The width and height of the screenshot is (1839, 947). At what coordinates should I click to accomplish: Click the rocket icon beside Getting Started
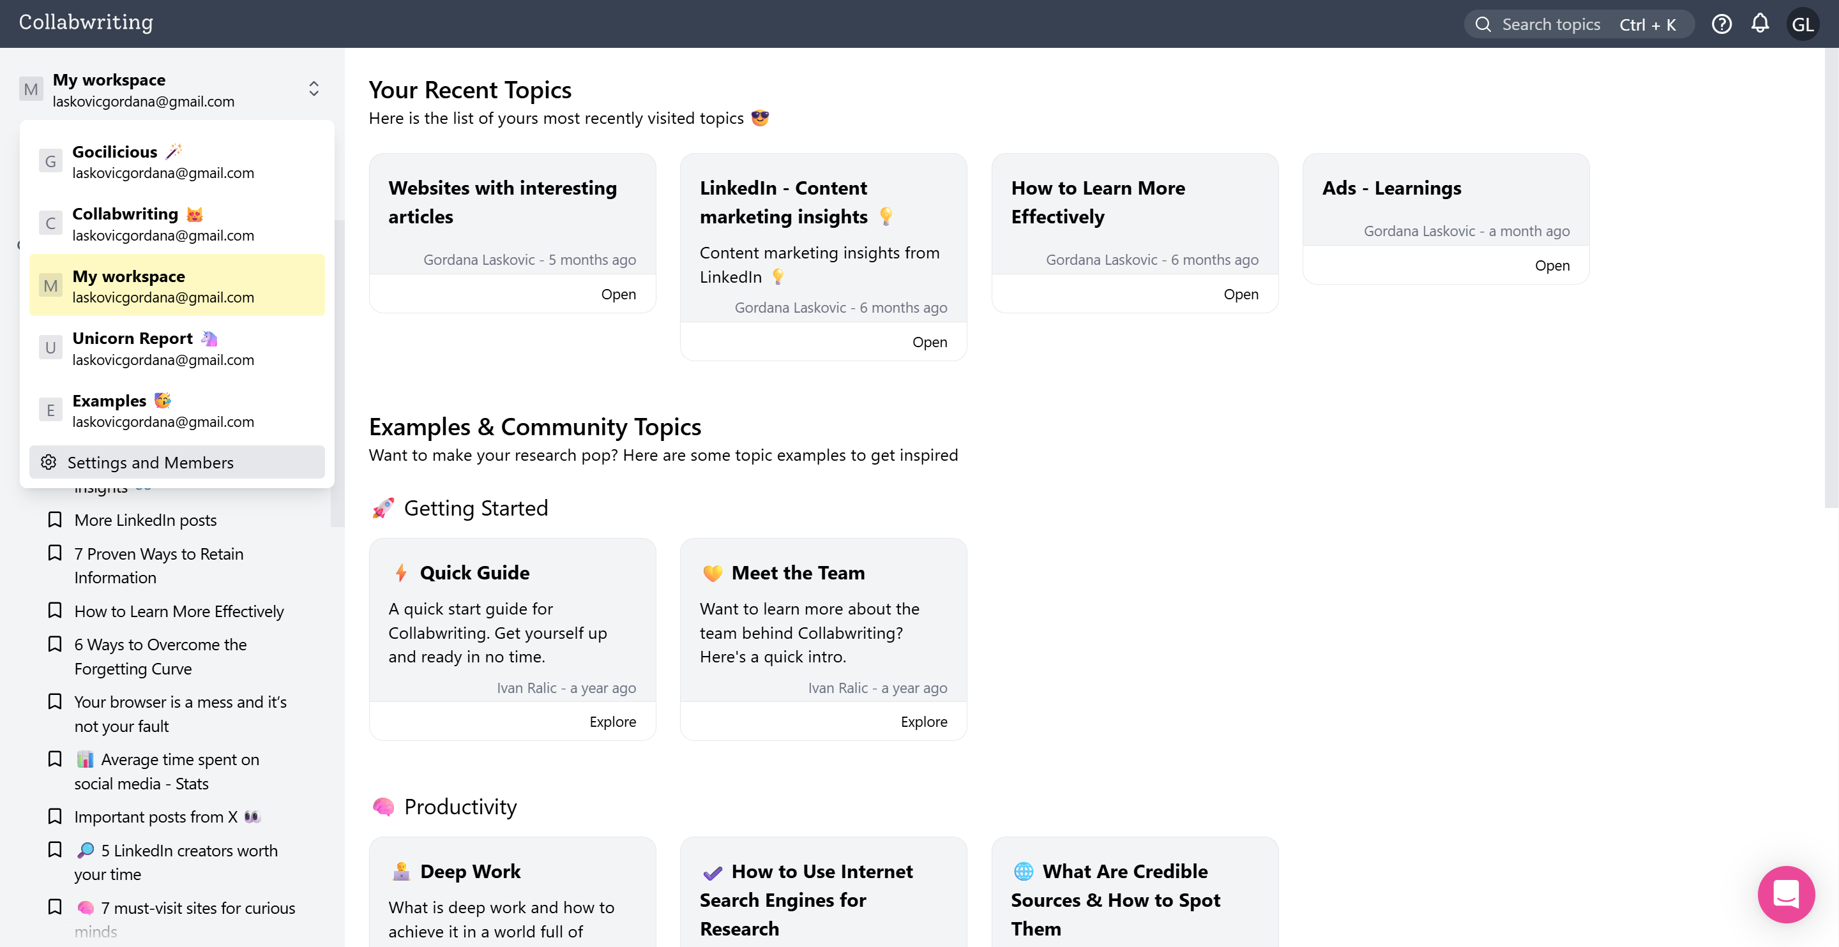click(x=383, y=508)
